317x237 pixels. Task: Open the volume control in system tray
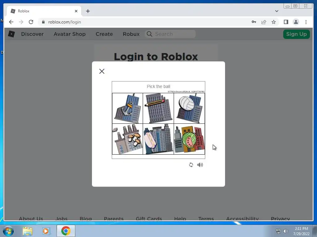[285, 231]
